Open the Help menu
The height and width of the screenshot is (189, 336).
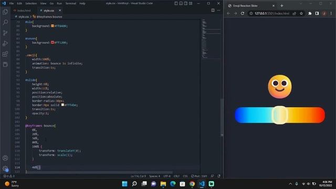82,4
